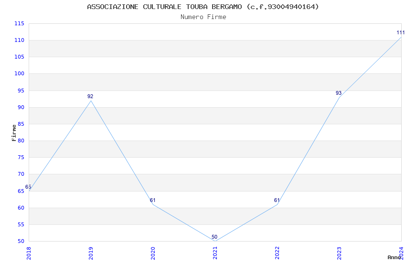This screenshot has height=262, width=406.
Task: Select the 2022 x-axis year label
Action: [x=277, y=253]
